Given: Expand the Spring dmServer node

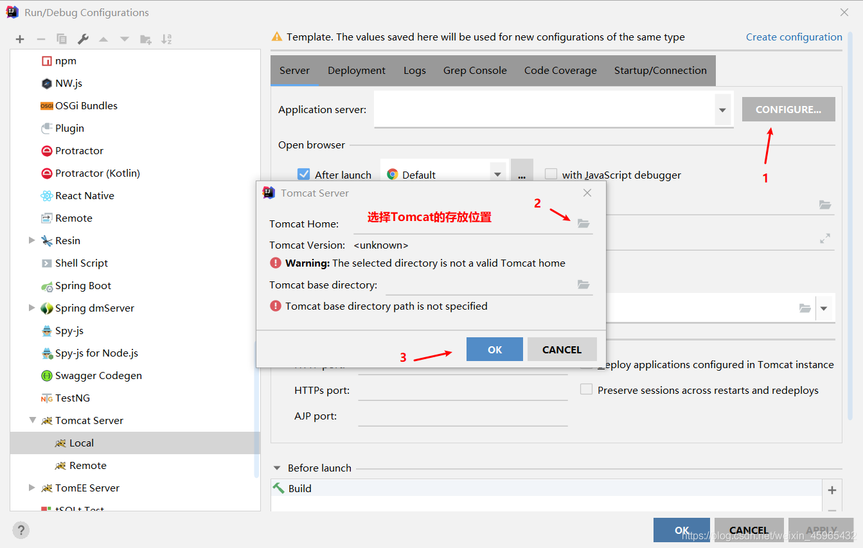Looking at the screenshot, I should [x=31, y=308].
